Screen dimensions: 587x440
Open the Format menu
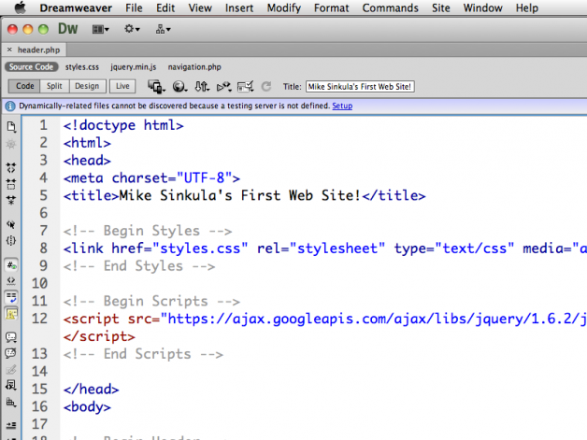point(331,7)
